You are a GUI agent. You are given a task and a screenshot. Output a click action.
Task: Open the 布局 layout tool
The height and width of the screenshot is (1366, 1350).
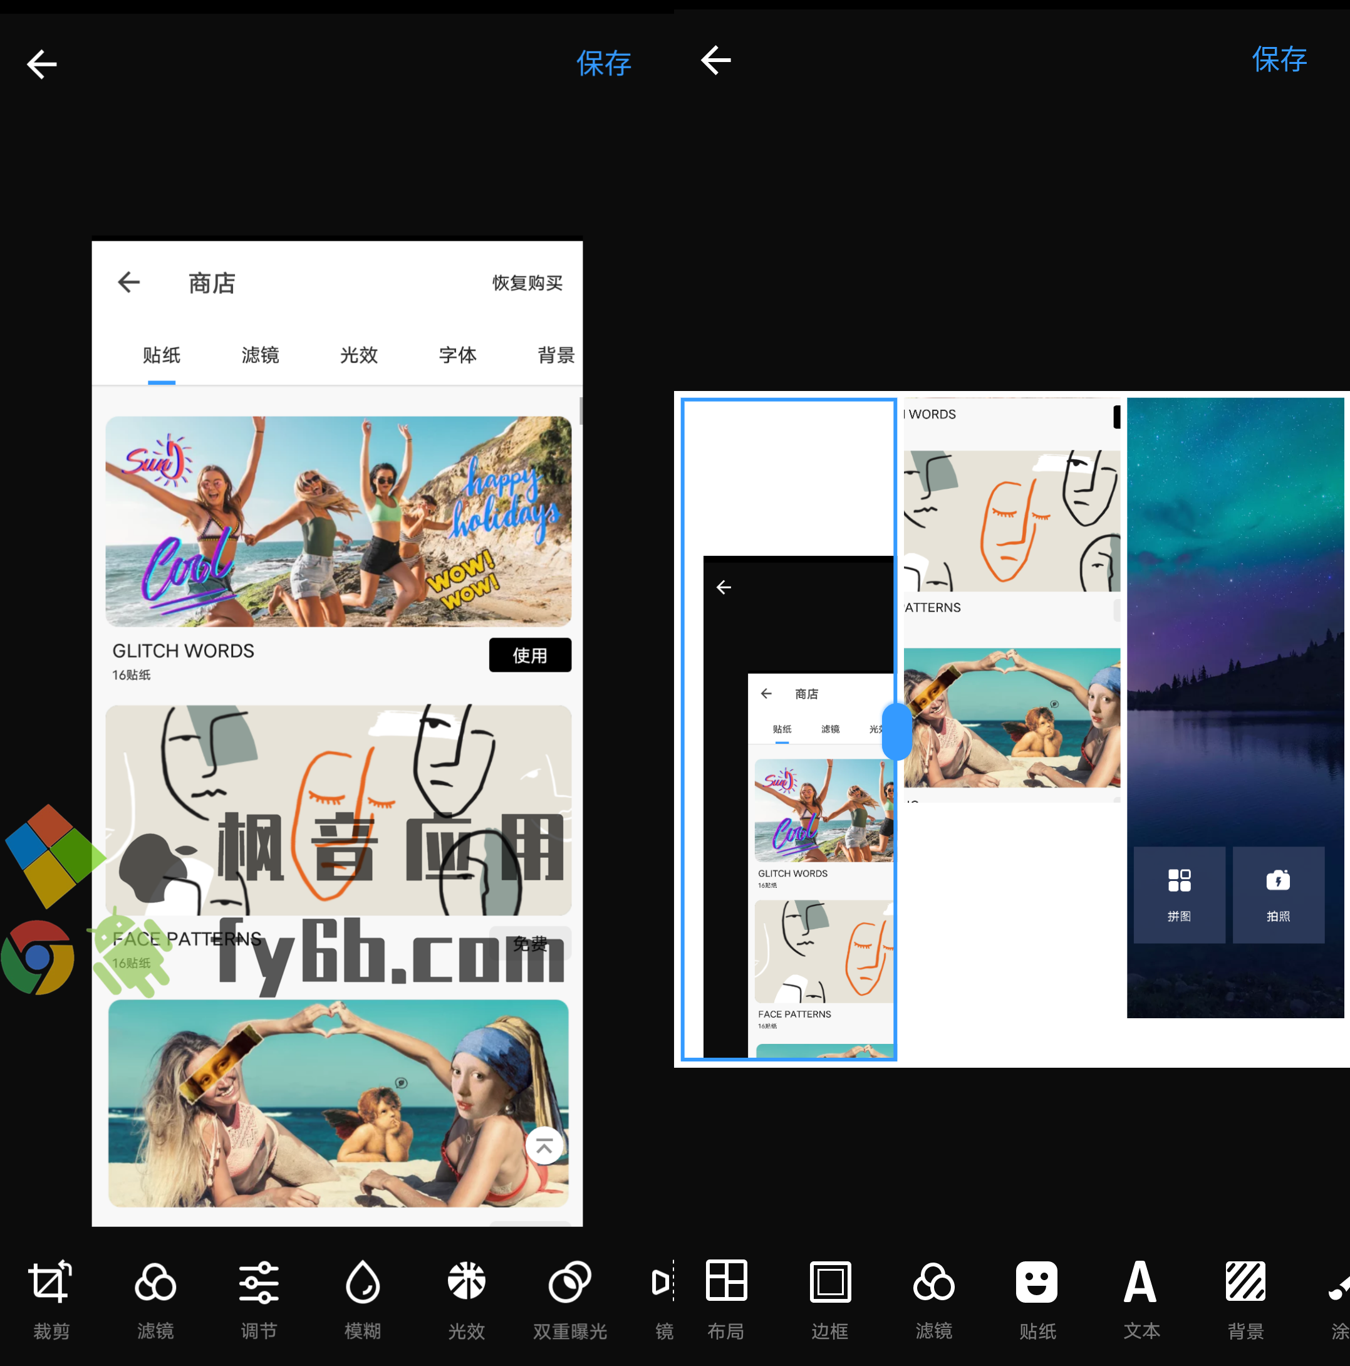tap(726, 1300)
